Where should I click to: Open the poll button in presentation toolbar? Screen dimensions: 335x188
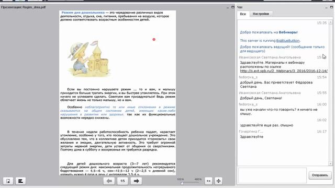coord(20,181)
